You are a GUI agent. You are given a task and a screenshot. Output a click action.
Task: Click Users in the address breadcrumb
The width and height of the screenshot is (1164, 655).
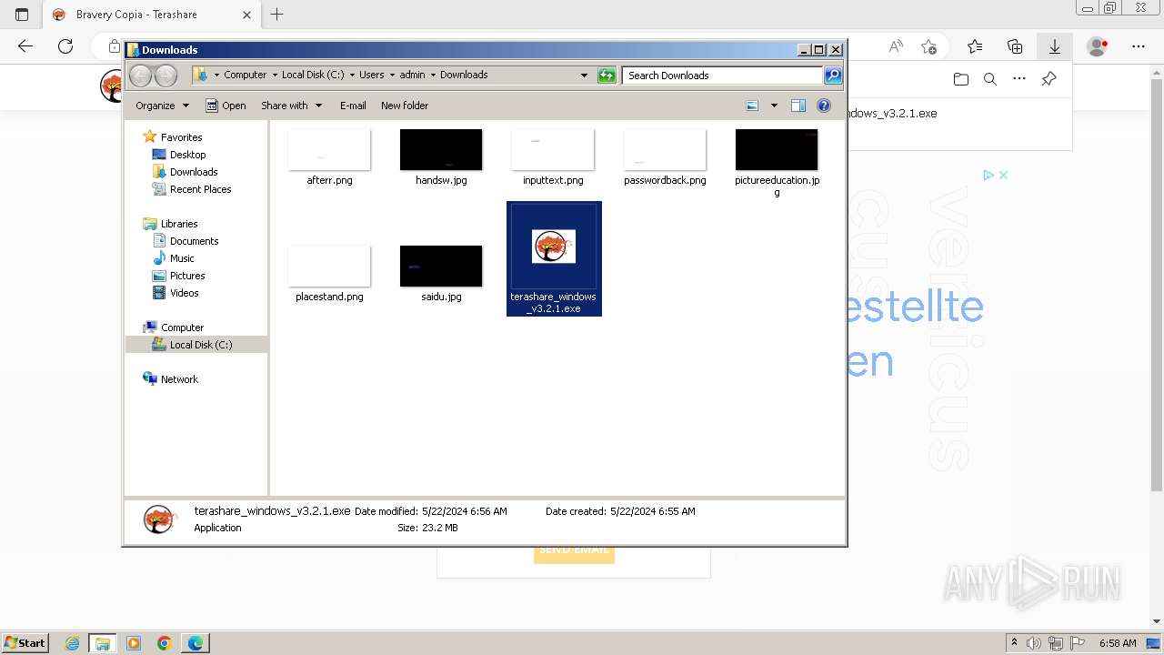click(x=371, y=76)
